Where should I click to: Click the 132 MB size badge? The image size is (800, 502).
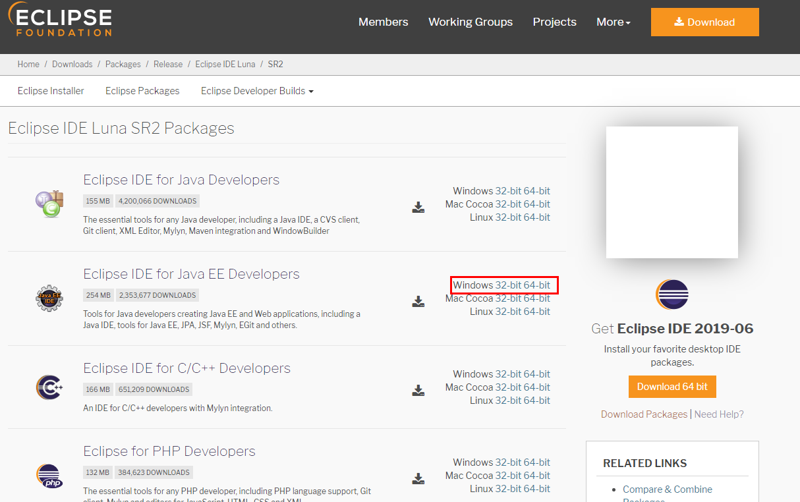(x=98, y=472)
